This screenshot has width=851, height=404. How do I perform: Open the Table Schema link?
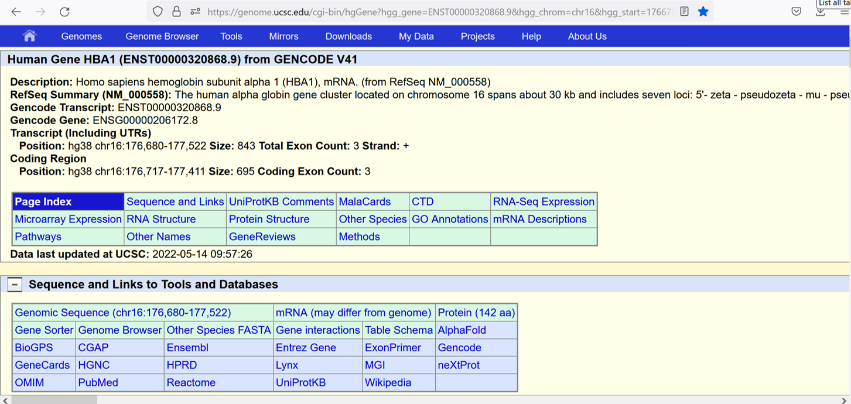pos(399,330)
